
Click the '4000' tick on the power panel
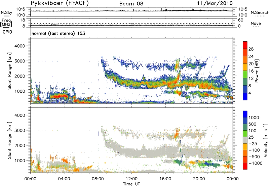click(20, 46)
